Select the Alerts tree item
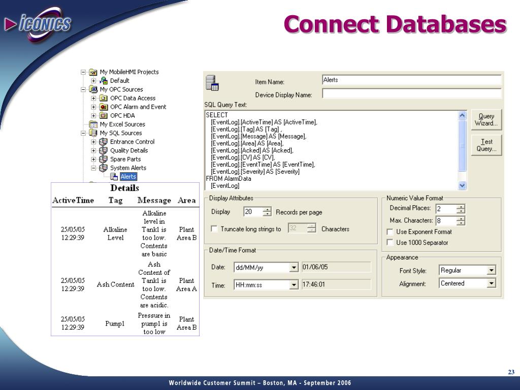Image resolution: width=520 pixels, height=390 pixels. (x=128, y=177)
